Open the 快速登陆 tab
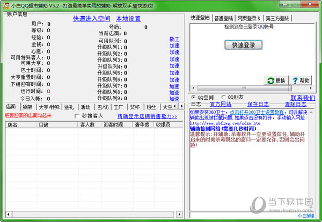The image size is (322, 222). (200, 18)
